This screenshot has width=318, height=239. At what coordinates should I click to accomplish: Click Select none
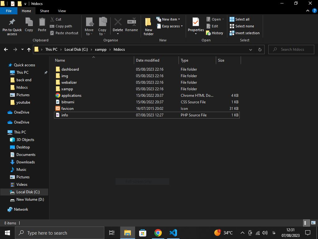[242, 26]
